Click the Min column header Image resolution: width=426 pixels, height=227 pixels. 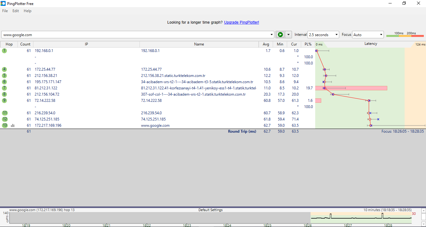pos(280,44)
